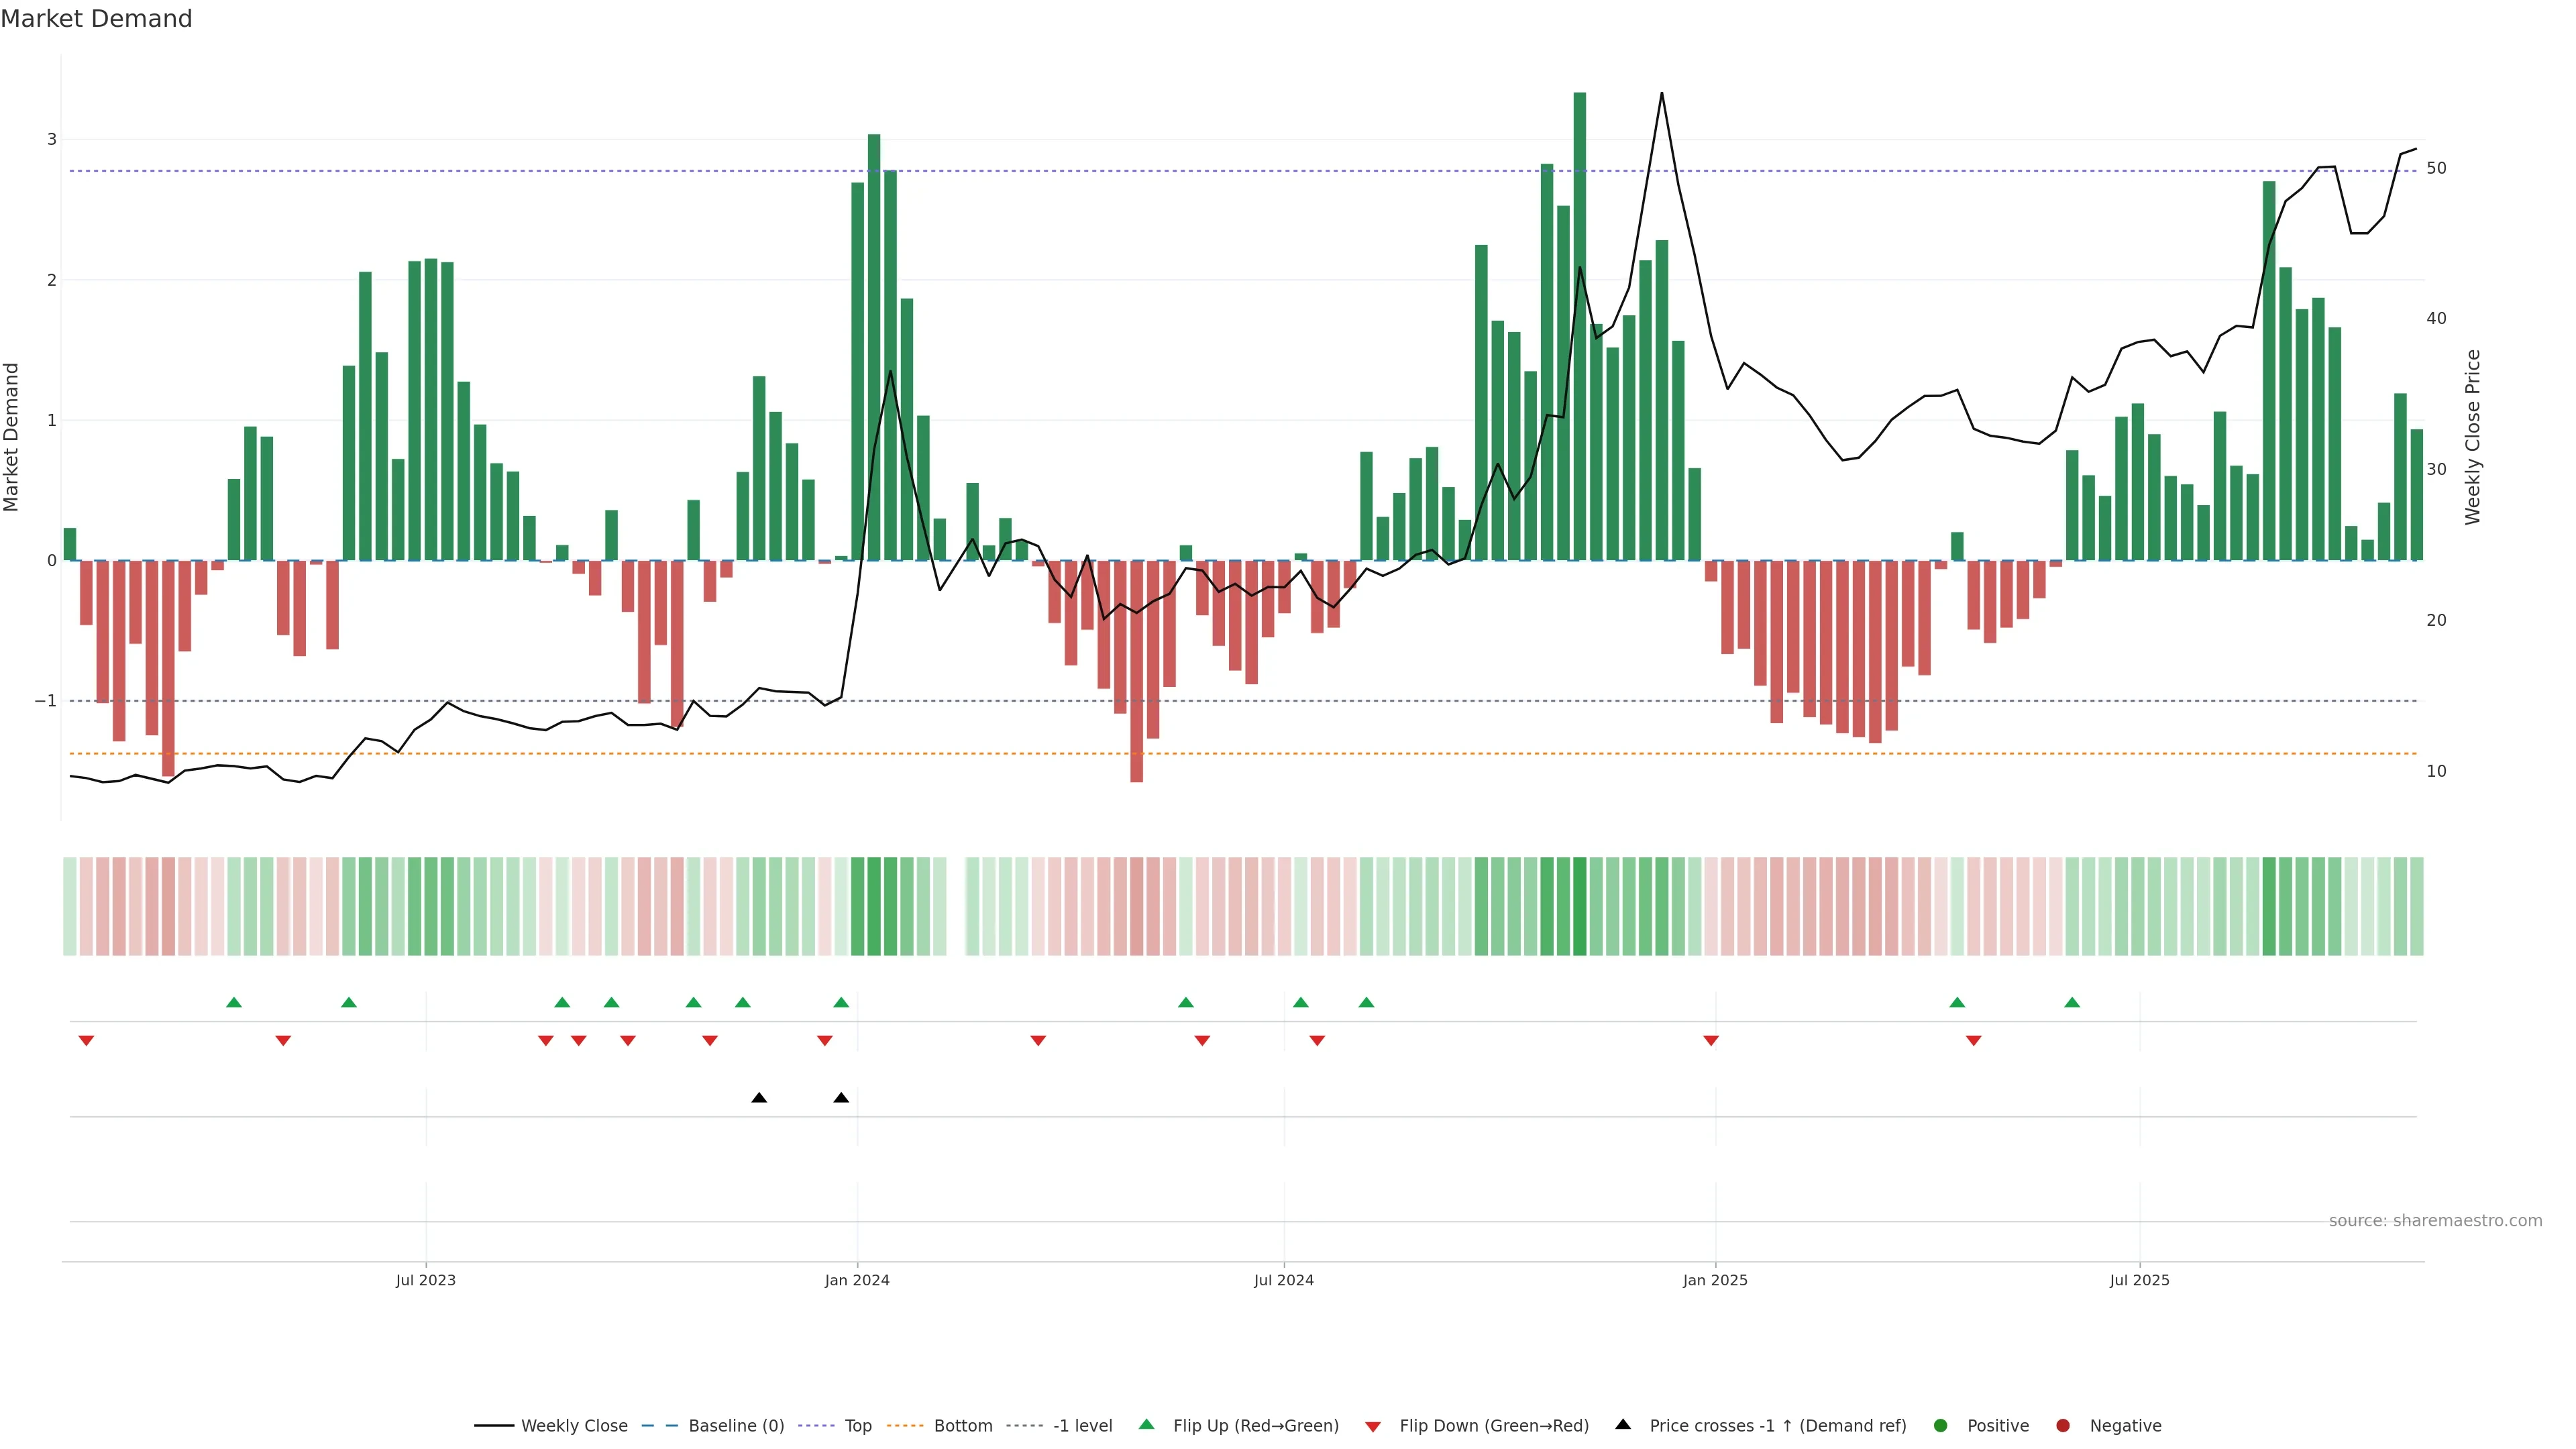Click the Jul 2023 x-axis label

pyautogui.click(x=426, y=1280)
